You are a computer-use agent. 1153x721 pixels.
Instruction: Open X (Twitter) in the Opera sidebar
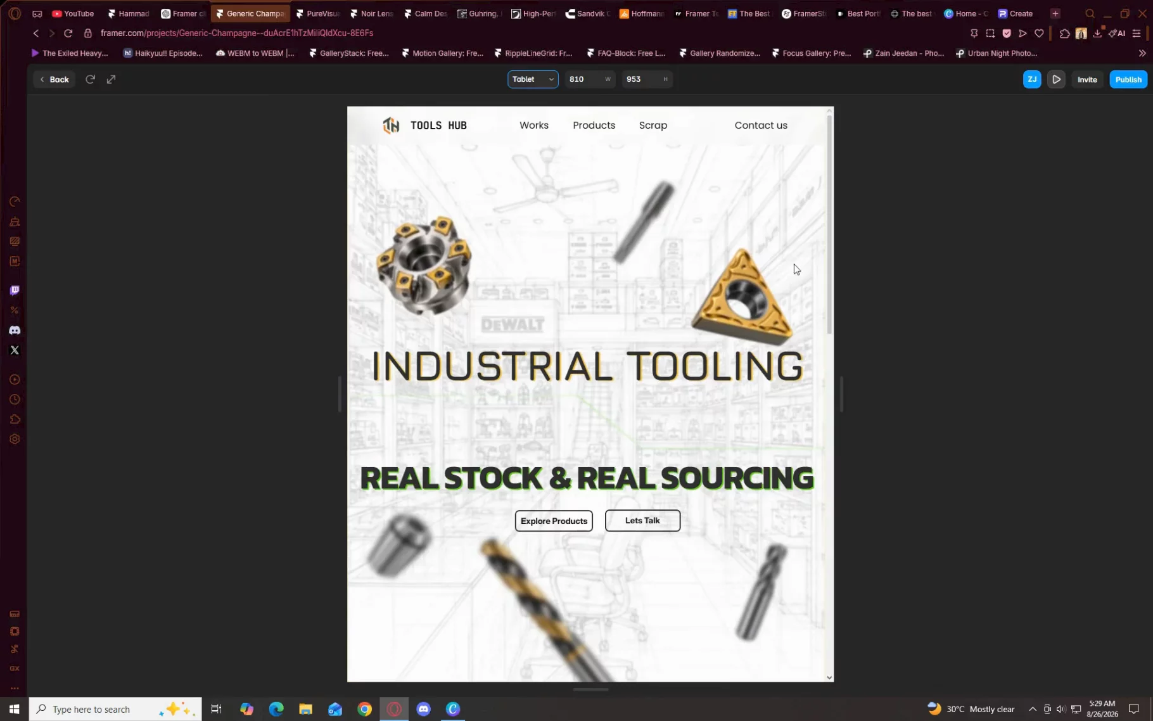[x=15, y=350]
